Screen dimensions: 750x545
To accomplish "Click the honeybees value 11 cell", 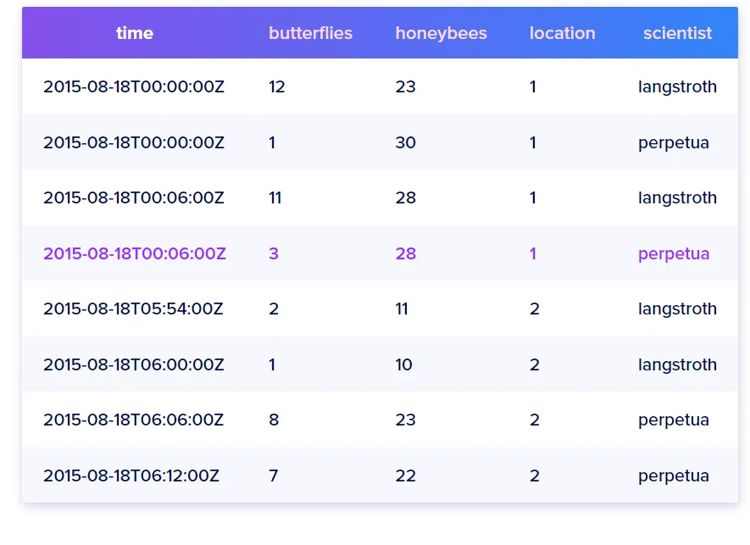I will pyautogui.click(x=402, y=309).
